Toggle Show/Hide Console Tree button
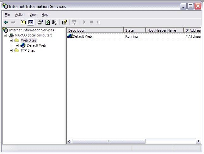This screenshot has height=154, width=204. tap(31, 22)
